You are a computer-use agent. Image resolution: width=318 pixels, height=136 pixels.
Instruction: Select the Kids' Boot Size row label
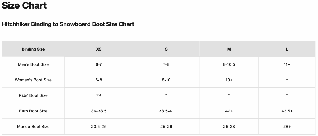click(33, 95)
